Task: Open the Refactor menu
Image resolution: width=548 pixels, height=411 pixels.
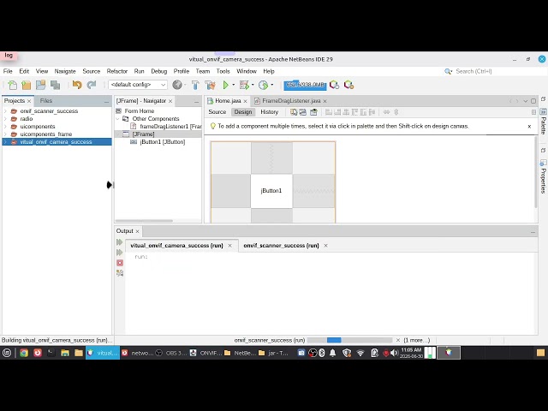Action: 117,71
